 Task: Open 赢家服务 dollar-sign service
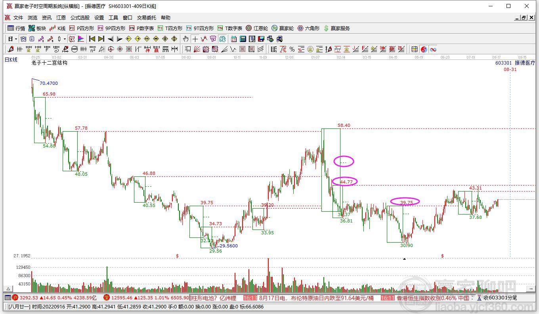point(337,28)
